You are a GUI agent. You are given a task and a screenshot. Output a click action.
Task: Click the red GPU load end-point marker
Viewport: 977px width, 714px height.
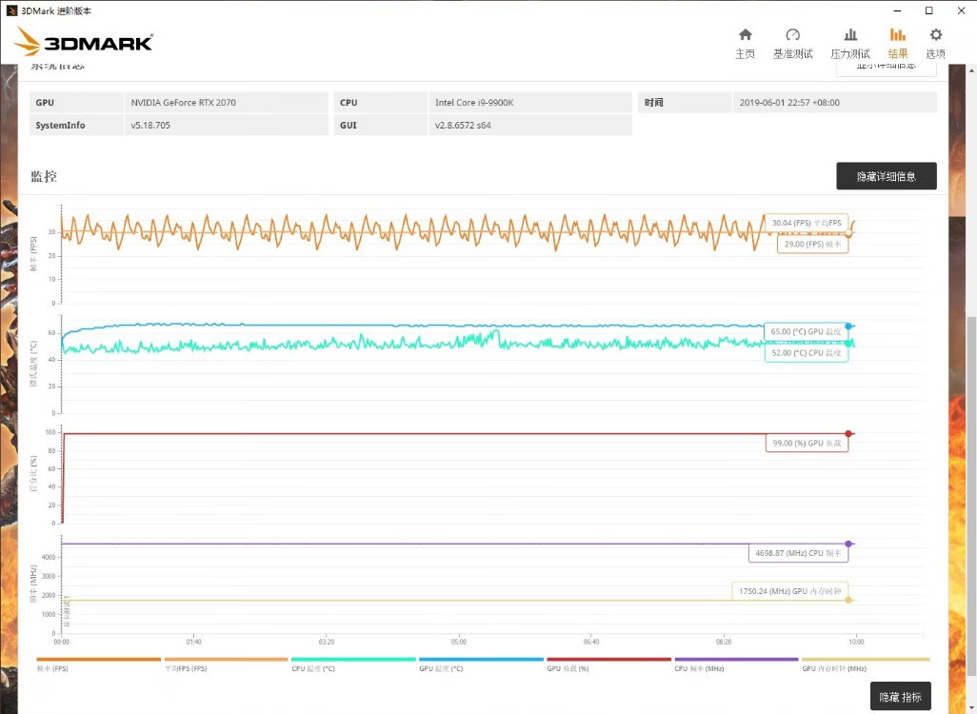[848, 433]
